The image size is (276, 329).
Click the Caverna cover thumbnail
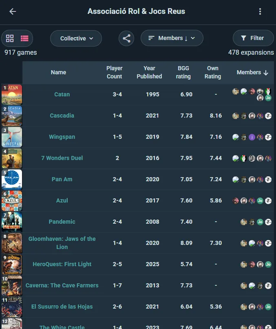click(x=12, y=286)
